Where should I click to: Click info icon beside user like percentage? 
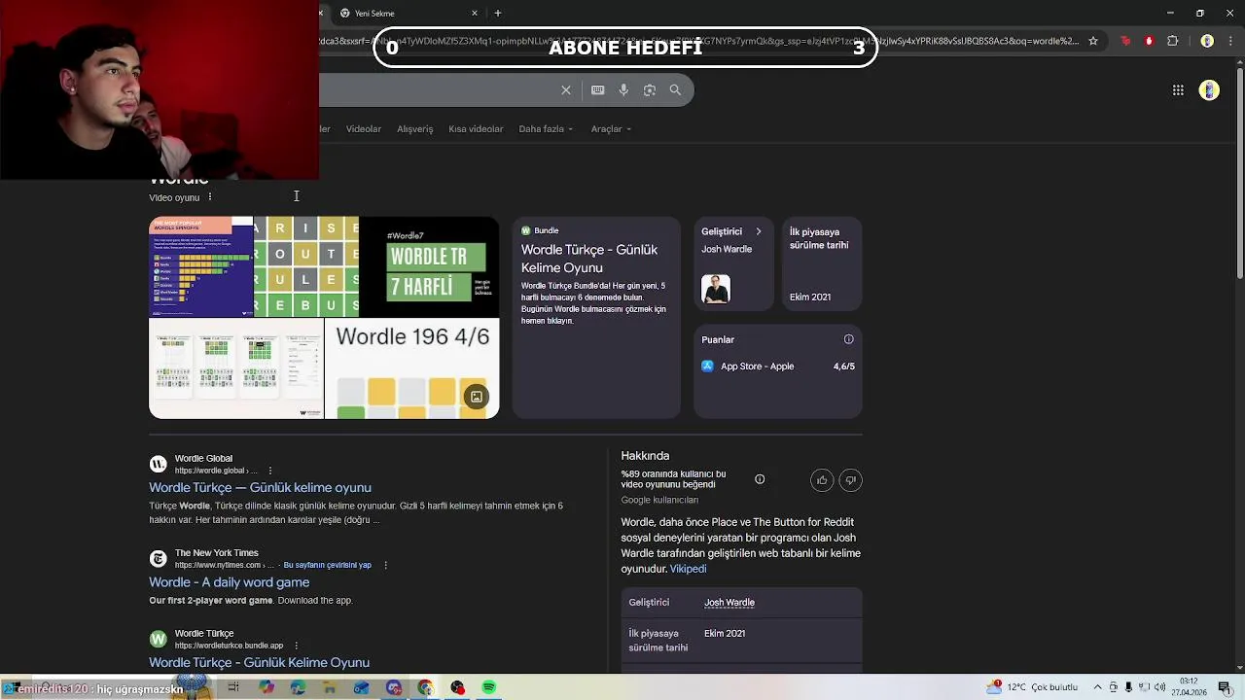coord(760,479)
